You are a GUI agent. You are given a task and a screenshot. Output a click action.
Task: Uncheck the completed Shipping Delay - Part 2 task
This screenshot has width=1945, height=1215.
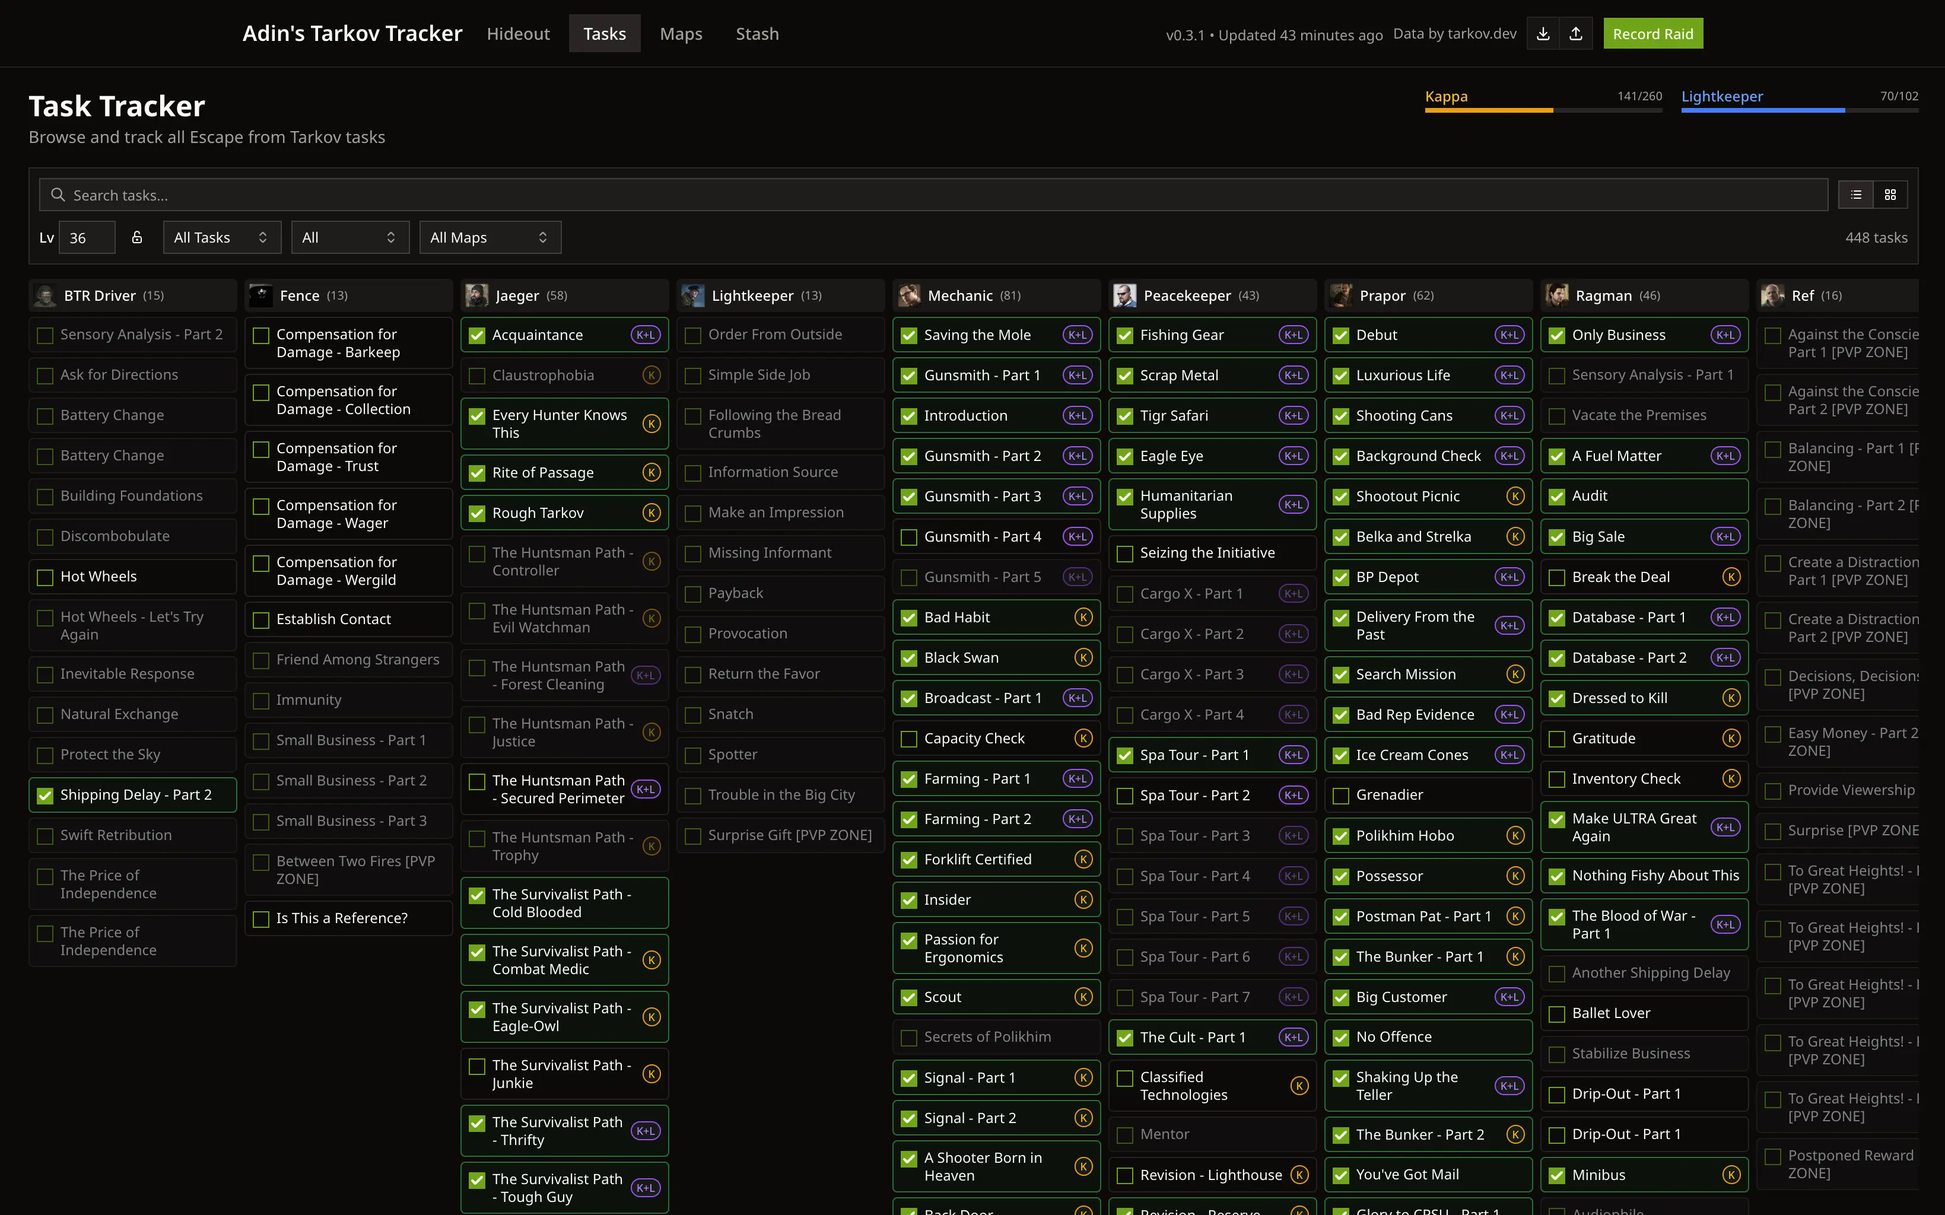(x=45, y=795)
